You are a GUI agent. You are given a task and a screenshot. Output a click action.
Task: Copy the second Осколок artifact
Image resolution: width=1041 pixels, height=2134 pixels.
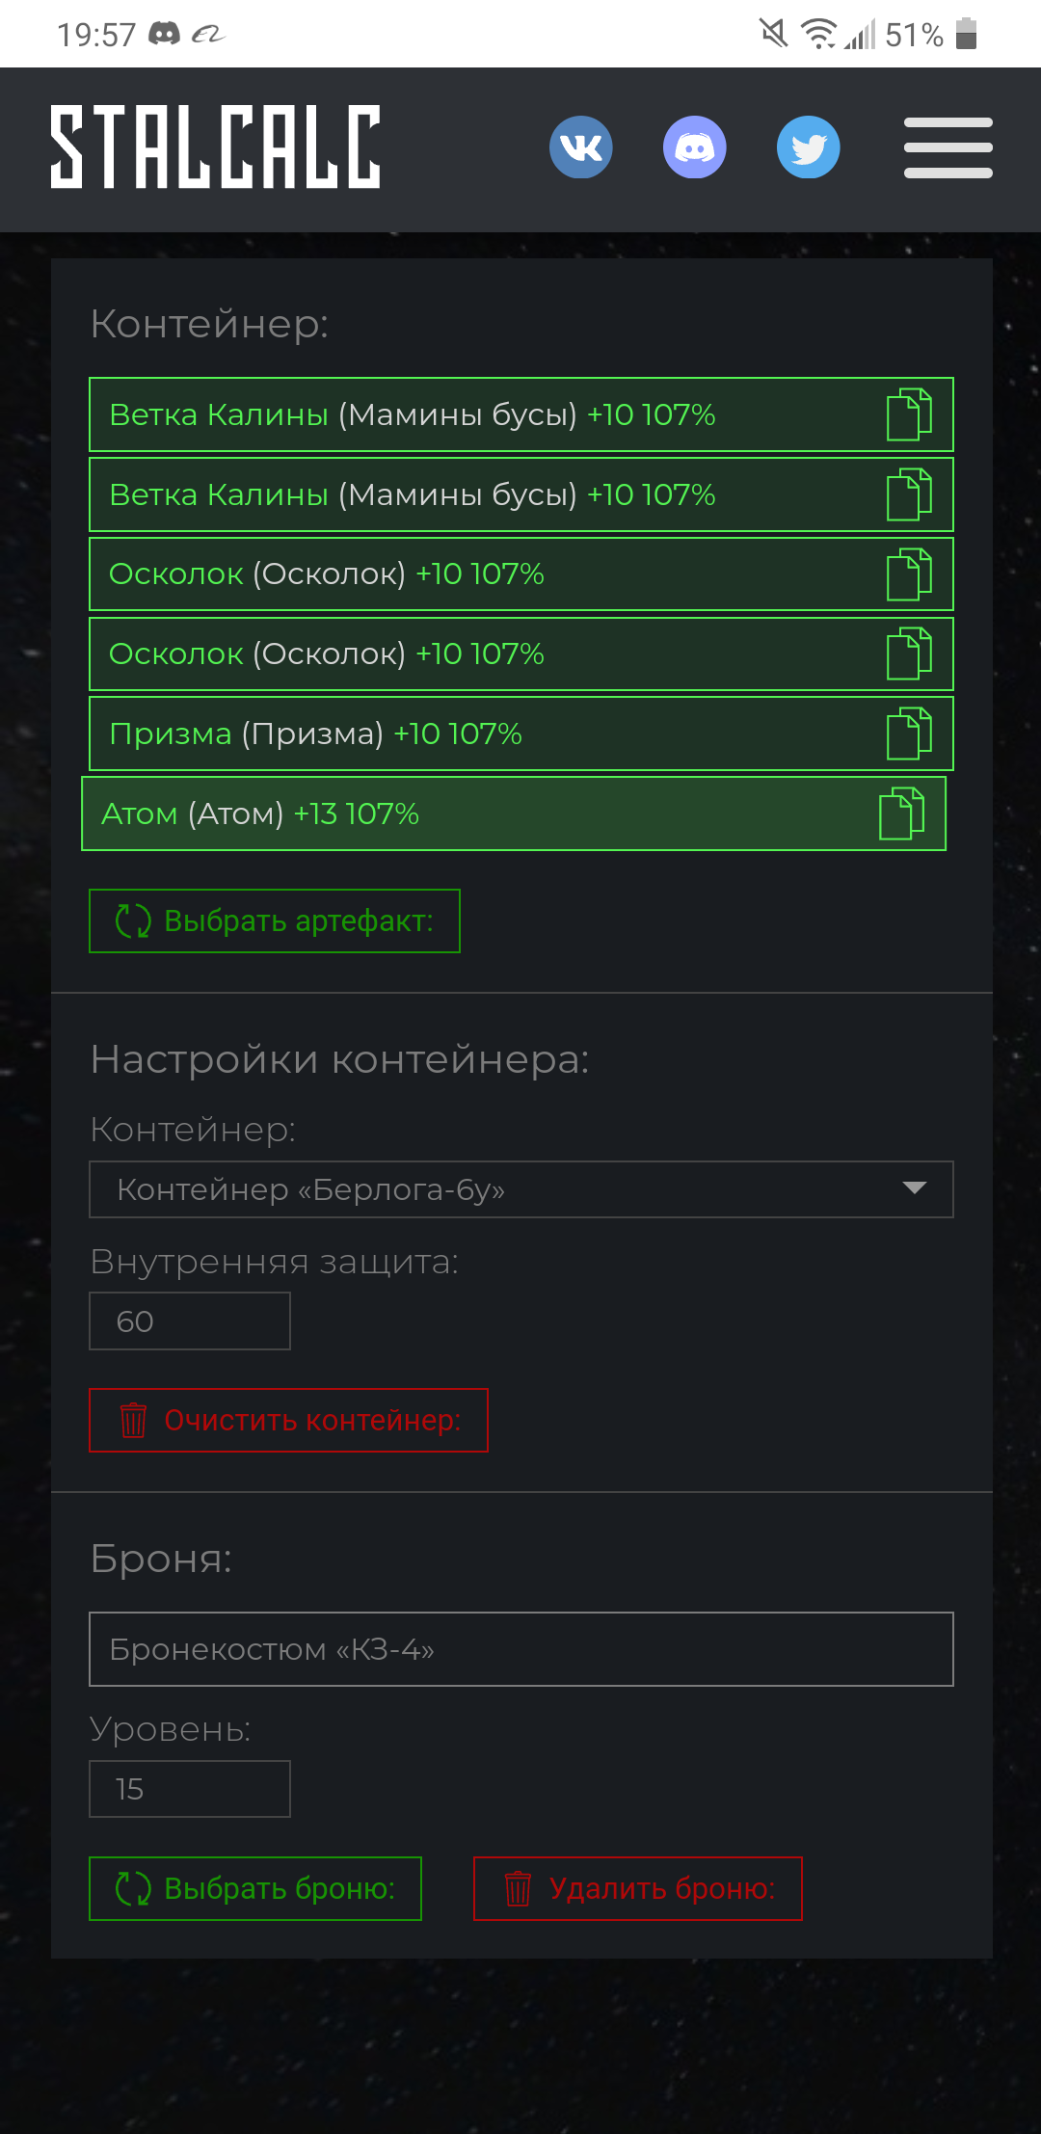coord(909,654)
